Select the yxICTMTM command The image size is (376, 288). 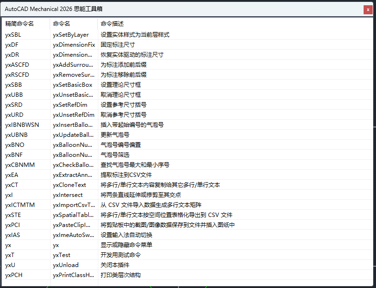coord(20,205)
